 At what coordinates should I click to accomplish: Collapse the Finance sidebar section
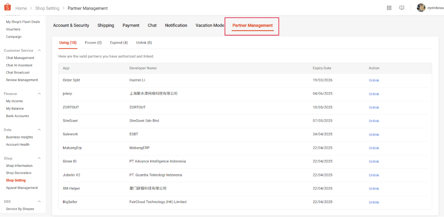pyautogui.click(x=39, y=94)
